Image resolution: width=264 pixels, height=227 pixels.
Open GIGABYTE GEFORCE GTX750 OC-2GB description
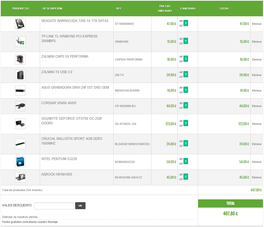pos(72,121)
